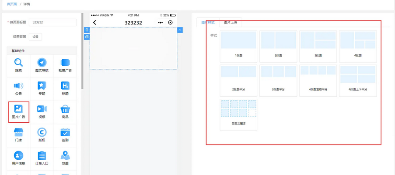Click the 签到 check-in component

pyautogui.click(x=65, y=135)
